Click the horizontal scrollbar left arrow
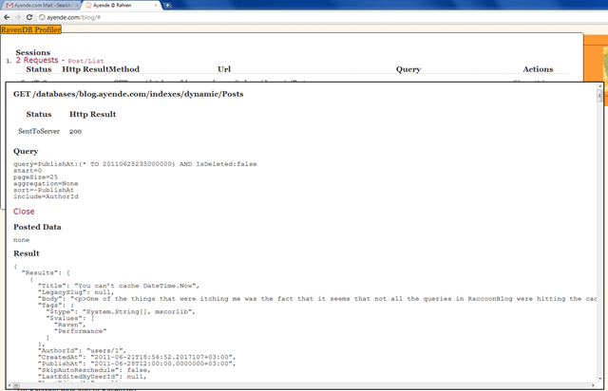 point(9,385)
